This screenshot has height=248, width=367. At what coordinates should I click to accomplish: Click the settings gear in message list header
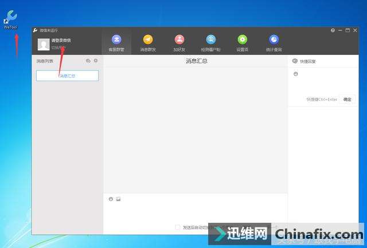(96, 60)
